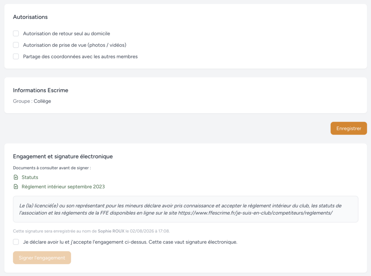This screenshot has width=371, height=276.
Task: Click the label Autorisation de retour seul au domicile
Action: click(x=67, y=34)
